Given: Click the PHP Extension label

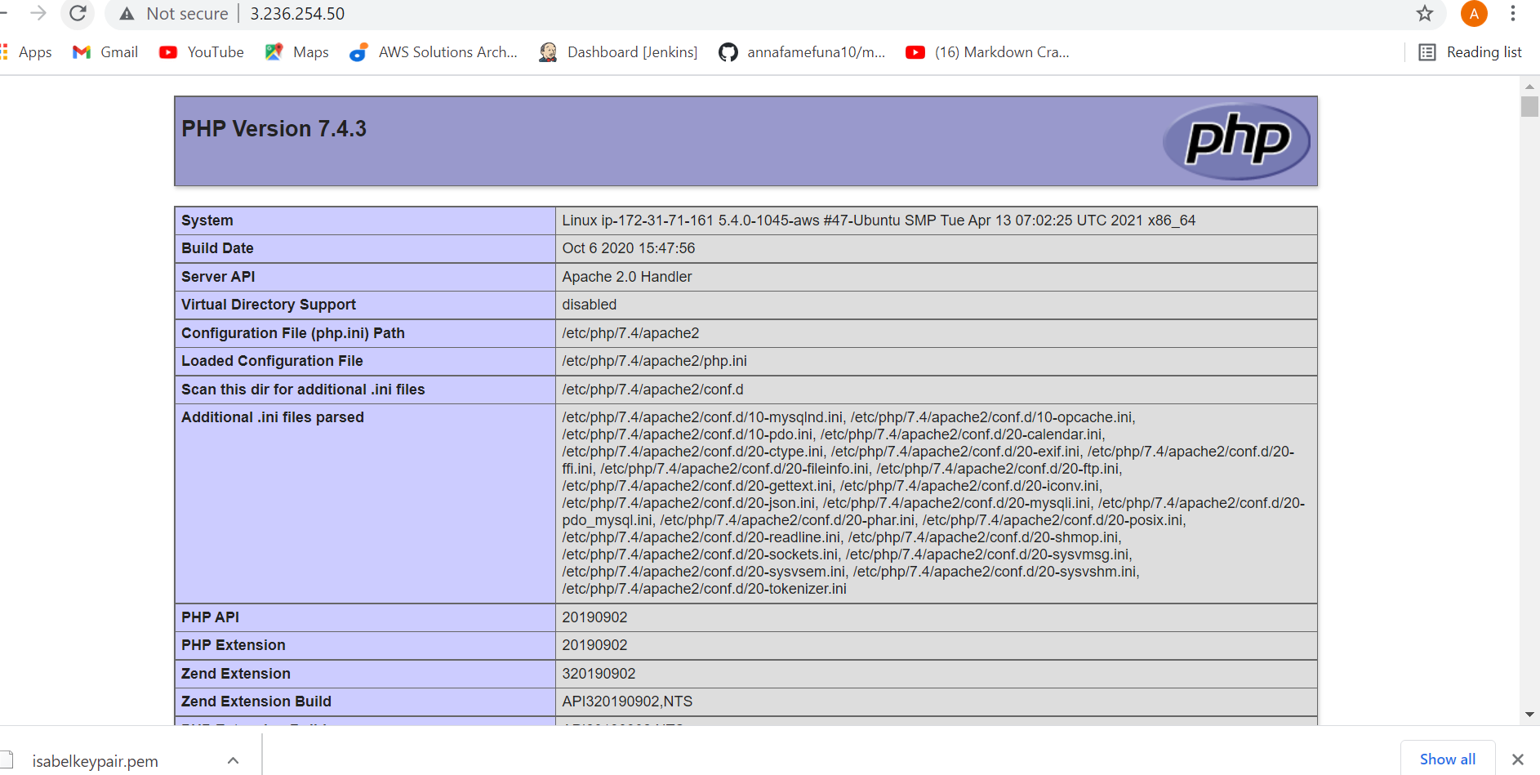Looking at the screenshot, I should [x=234, y=645].
